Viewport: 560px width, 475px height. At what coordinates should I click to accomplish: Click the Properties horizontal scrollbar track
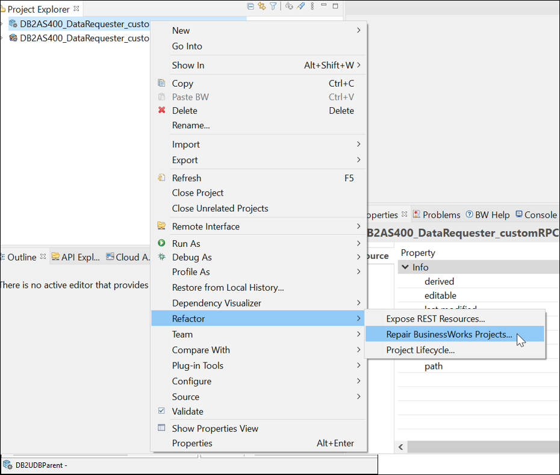[x=483, y=447]
